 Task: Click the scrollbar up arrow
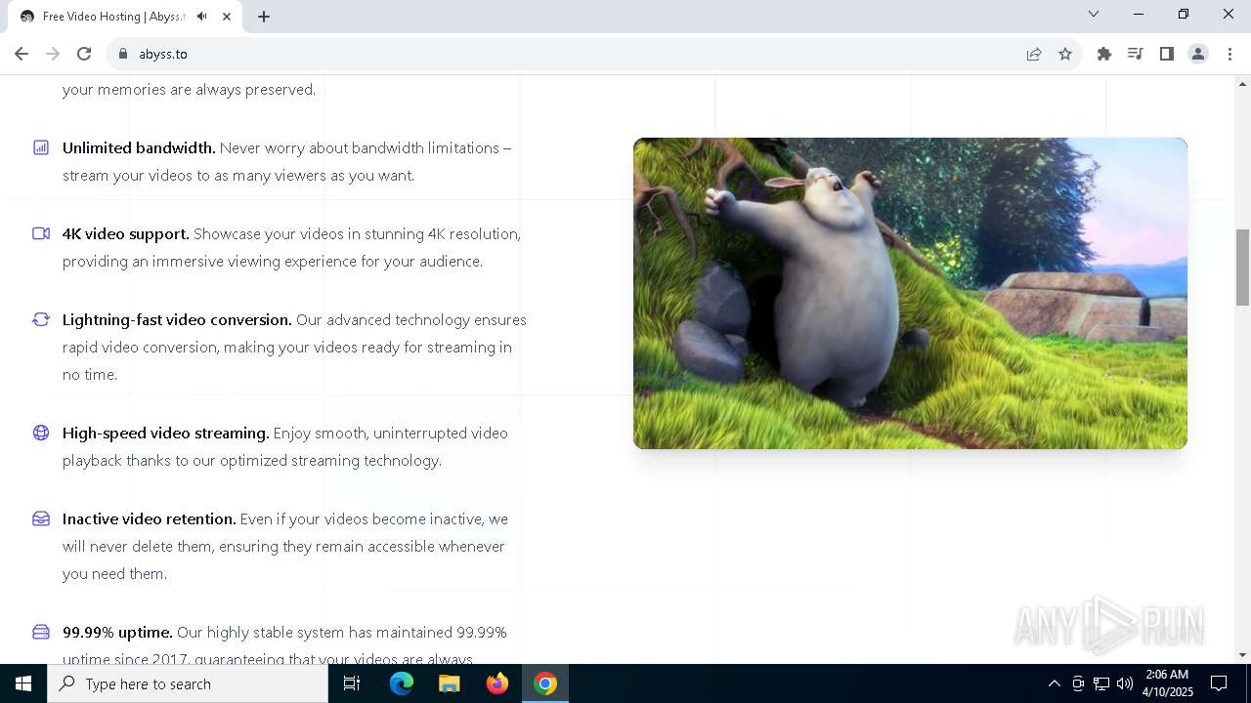tap(1242, 83)
